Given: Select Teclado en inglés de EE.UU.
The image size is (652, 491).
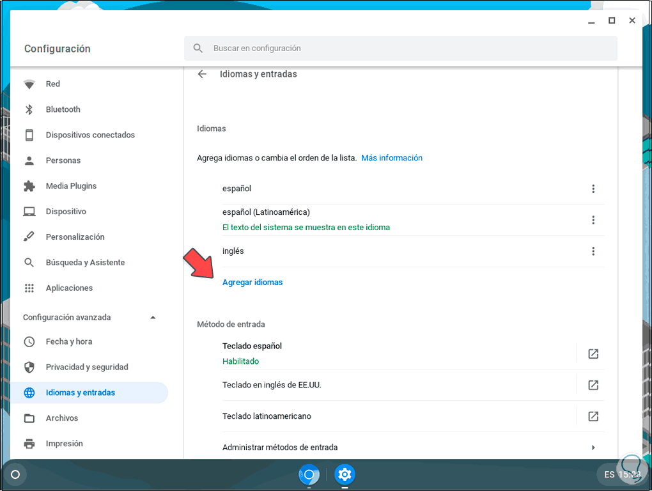Looking at the screenshot, I should 398,385.
